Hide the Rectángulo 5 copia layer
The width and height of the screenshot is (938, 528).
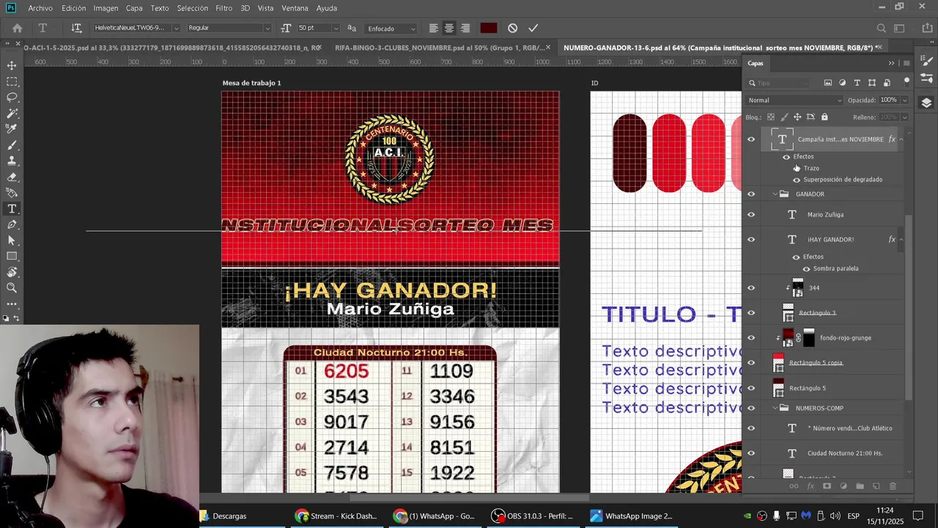750,363
